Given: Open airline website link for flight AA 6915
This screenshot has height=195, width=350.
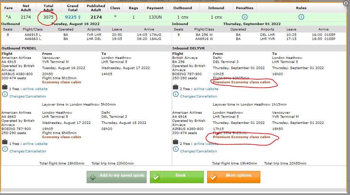Looking at the screenshot, I should [x=35, y=89].
